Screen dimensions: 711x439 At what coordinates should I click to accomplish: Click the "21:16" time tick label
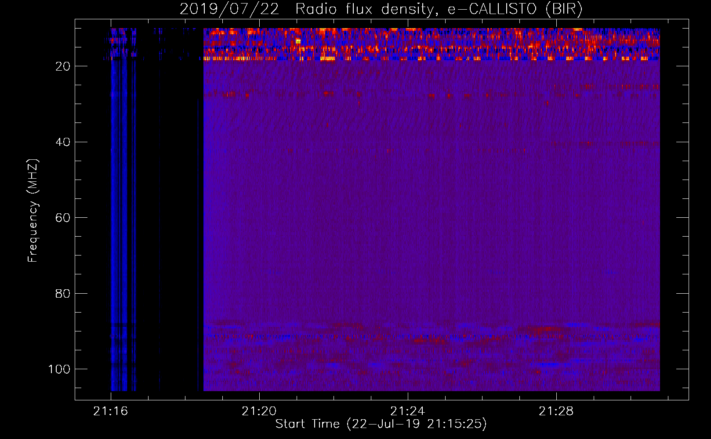tap(111, 411)
